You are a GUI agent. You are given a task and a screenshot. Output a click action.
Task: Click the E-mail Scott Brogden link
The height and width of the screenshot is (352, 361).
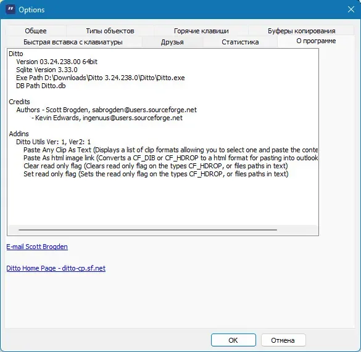click(37, 247)
